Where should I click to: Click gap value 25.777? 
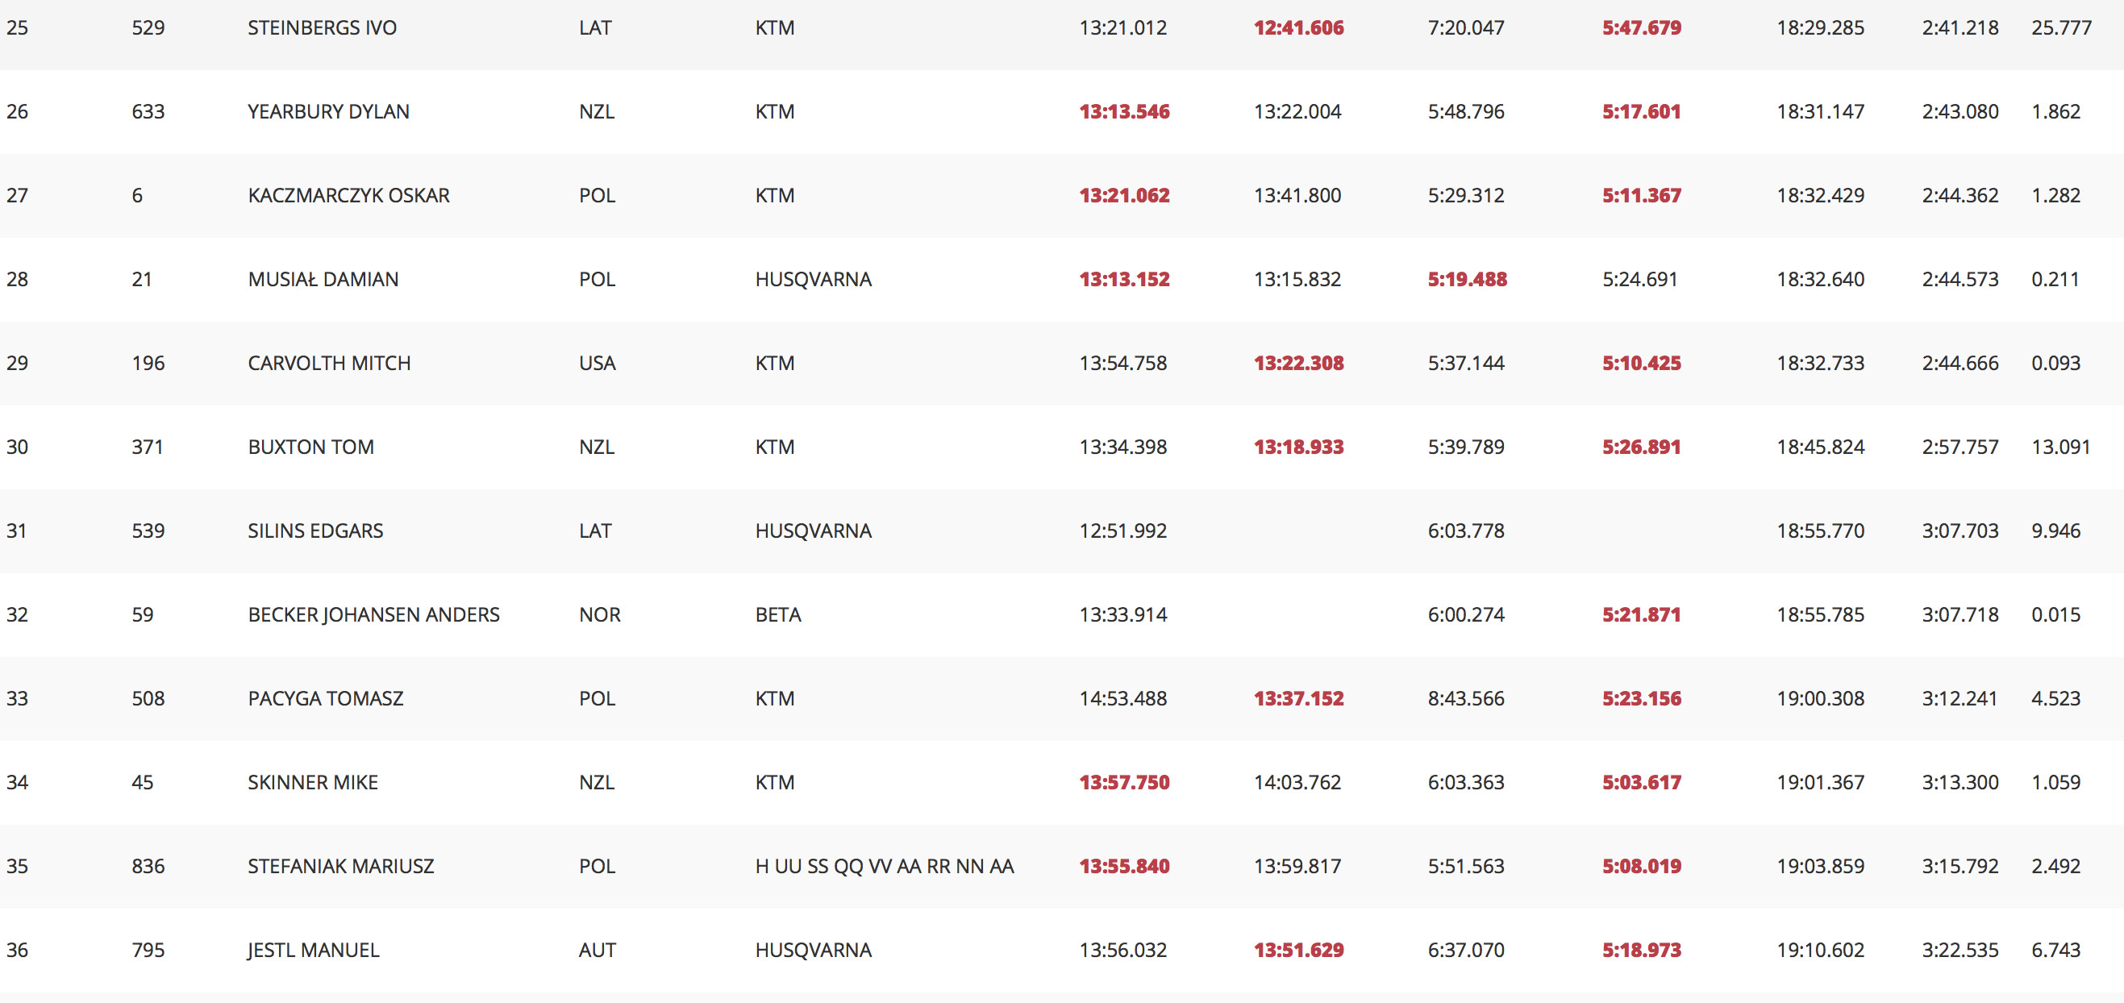click(x=2060, y=28)
